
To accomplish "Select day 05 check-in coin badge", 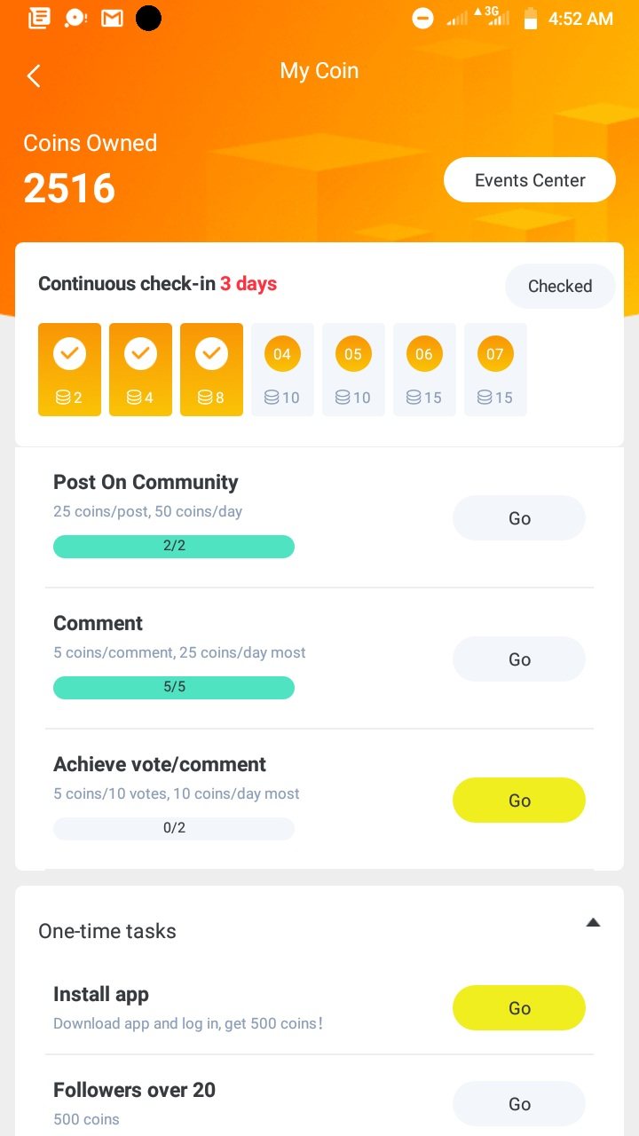I will [353, 355].
